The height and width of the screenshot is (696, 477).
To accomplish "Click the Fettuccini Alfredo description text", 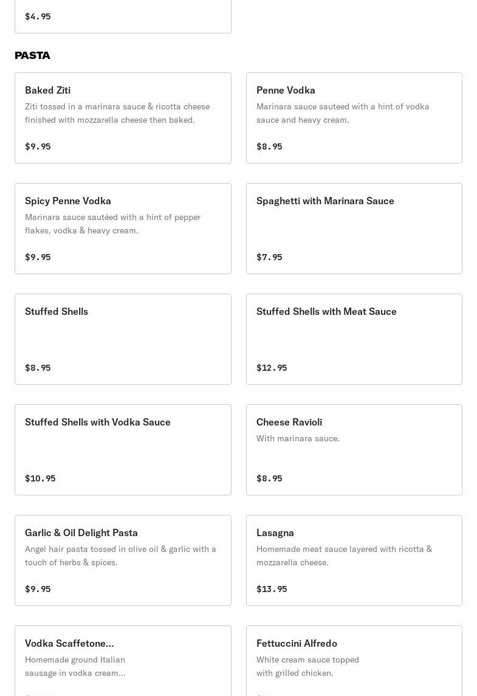I will click(x=307, y=666).
